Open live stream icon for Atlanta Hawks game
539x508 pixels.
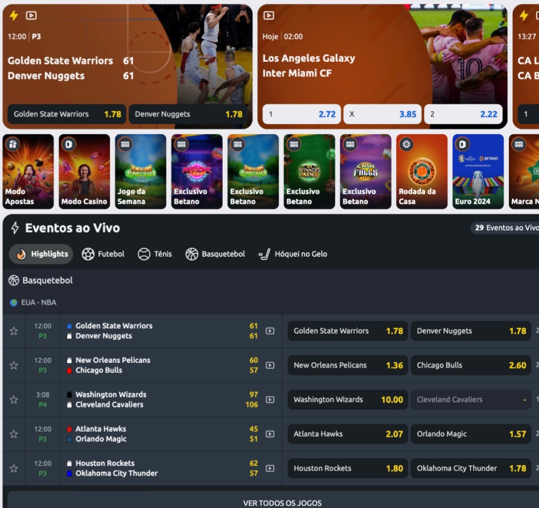click(270, 434)
